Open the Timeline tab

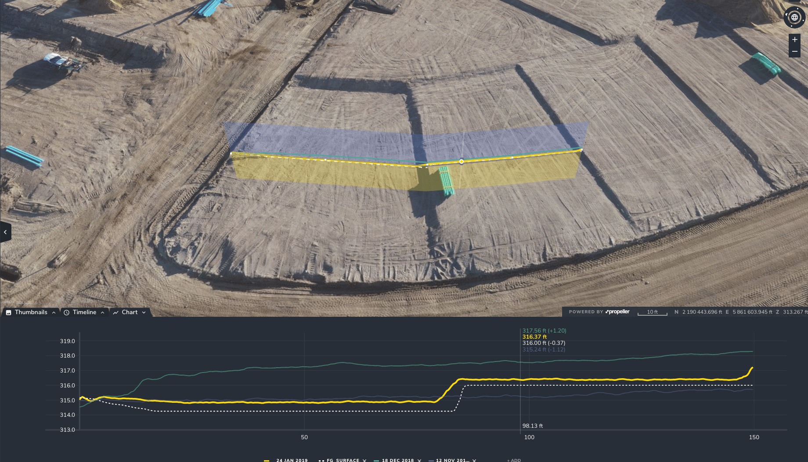[84, 312]
